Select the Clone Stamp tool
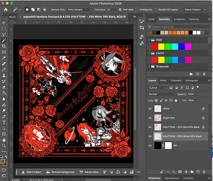213x181 pixels. click(4, 76)
